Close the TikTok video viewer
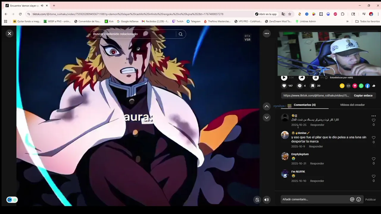Screen dimensions: 381x214 click(10, 34)
